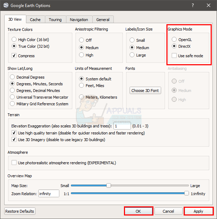The width and height of the screenshot is (217, 219).
Task: Close the Google Earth Options dialog
Action: point(209,6)
